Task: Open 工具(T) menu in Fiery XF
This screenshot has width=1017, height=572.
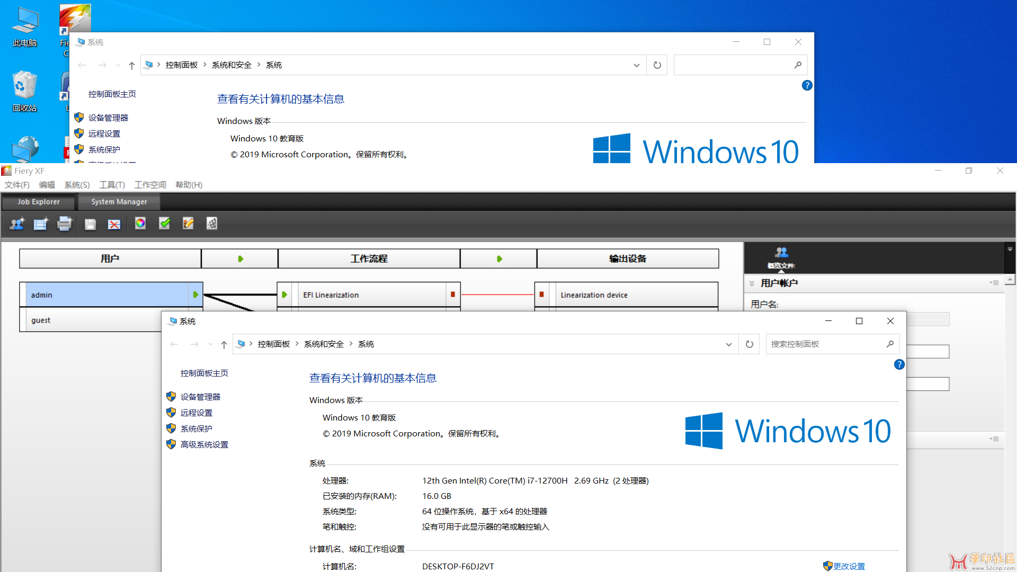Action: click(x=112, y=185)
